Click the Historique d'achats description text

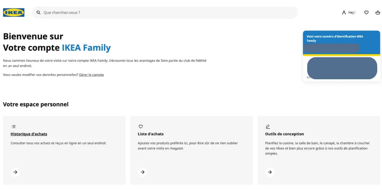(58, 143)
